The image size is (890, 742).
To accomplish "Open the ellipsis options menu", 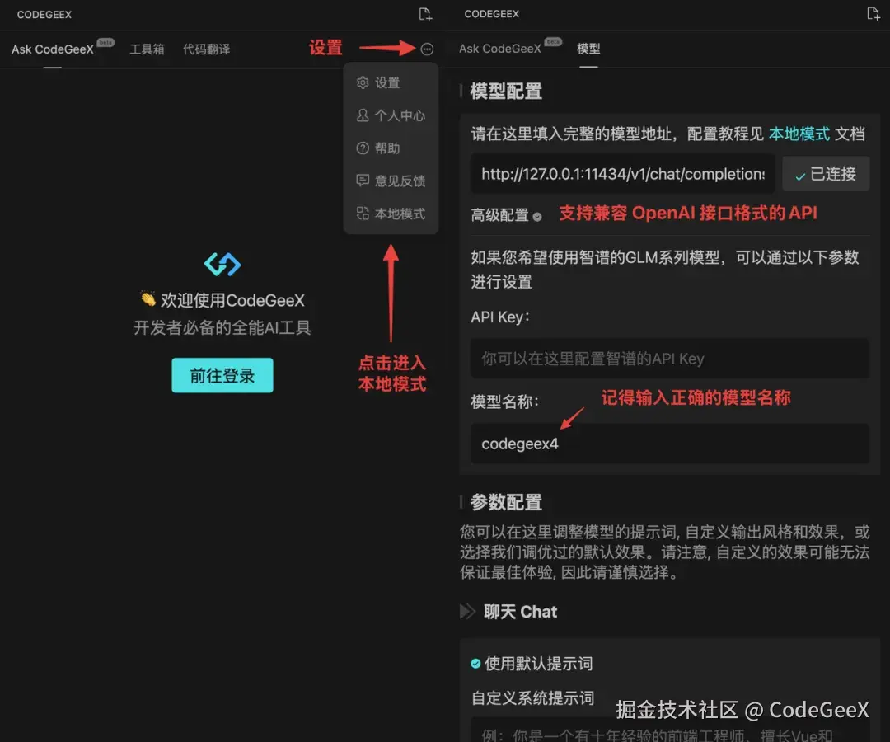I will pos(427,49).
